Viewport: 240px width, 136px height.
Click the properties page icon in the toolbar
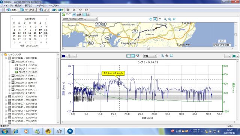coord(68,10)
